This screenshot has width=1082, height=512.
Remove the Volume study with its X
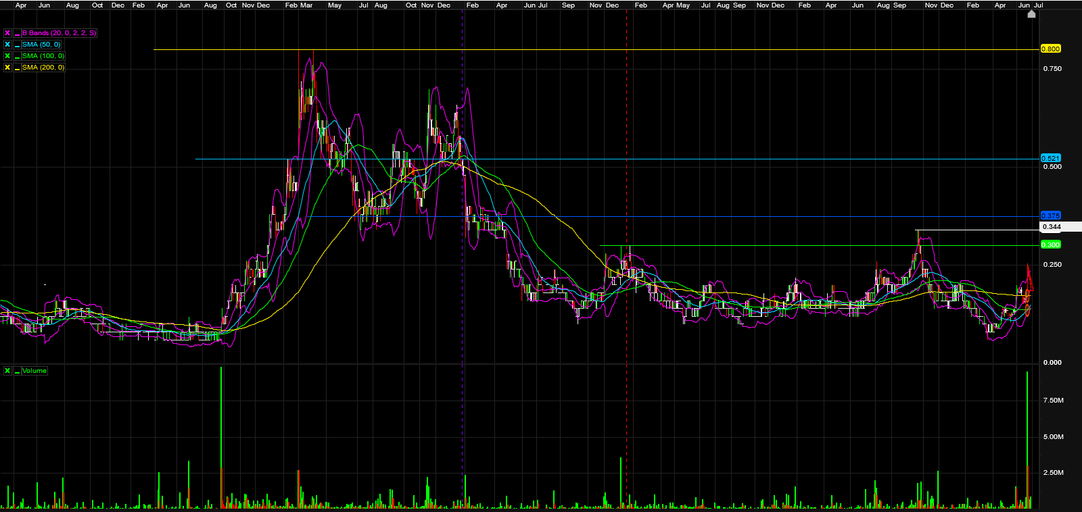point(7,371)
